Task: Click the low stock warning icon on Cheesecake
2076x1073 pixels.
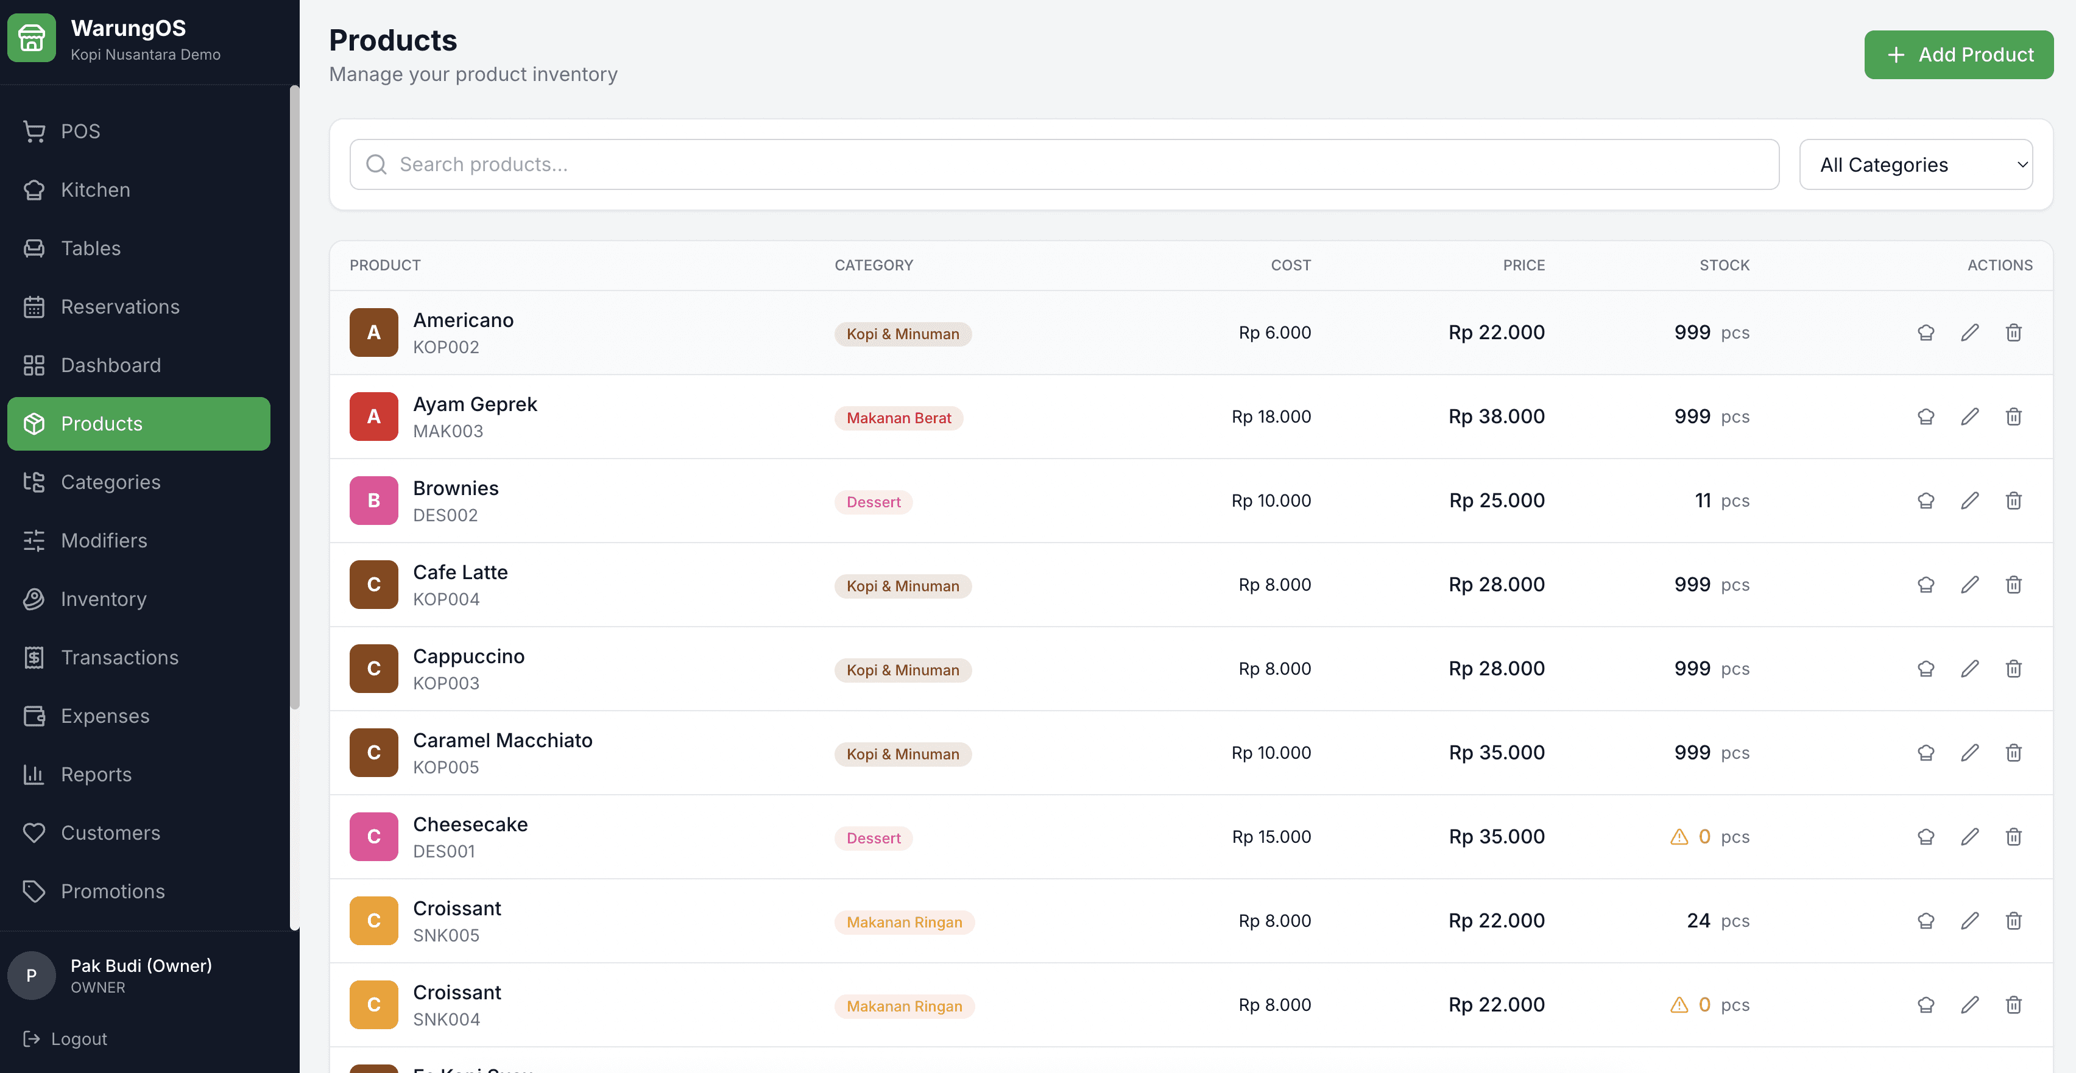Action: (x=1679, y=837)
